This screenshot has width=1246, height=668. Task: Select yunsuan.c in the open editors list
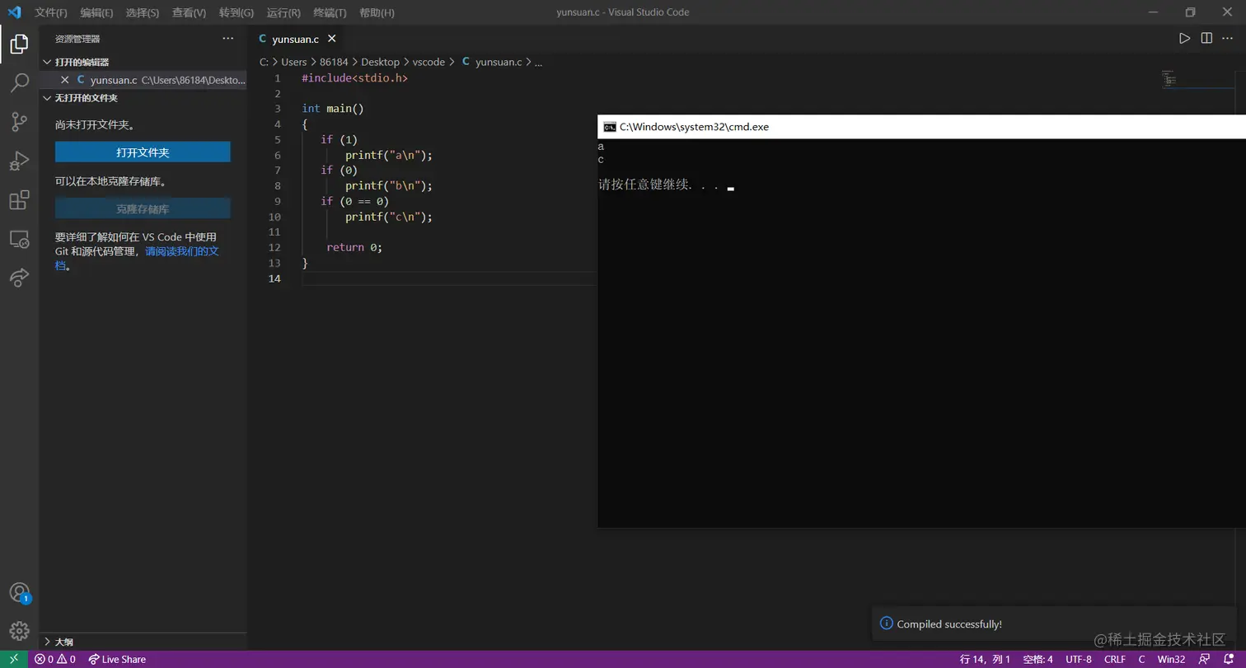pyautogui.click(x=143, y=80)
